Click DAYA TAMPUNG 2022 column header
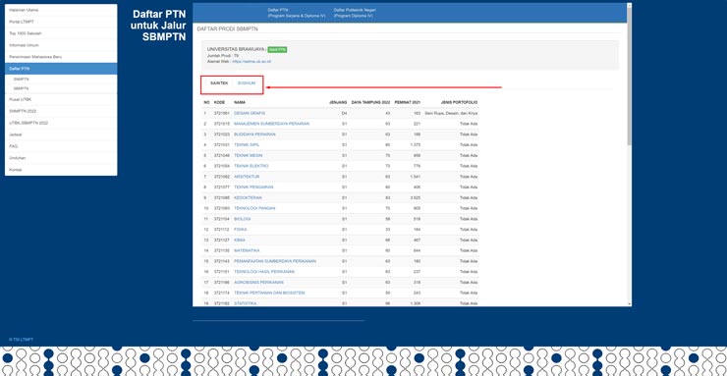The height and width of the screenshot is (376, 727). coord(371,102)
